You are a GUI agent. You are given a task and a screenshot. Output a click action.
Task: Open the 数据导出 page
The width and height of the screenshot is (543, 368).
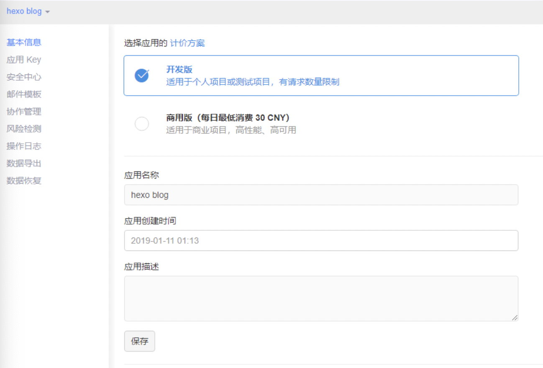[x=24, y=164]
